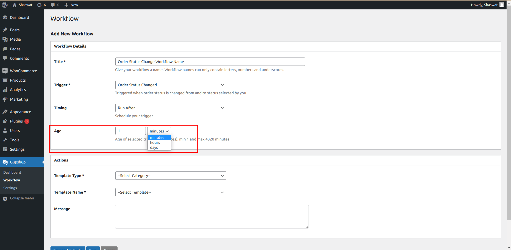Open the Trigger dropdown showing Order Status Changed
Image resolution: width=511 pixels, height=250 pixels.
coord(171,85)
